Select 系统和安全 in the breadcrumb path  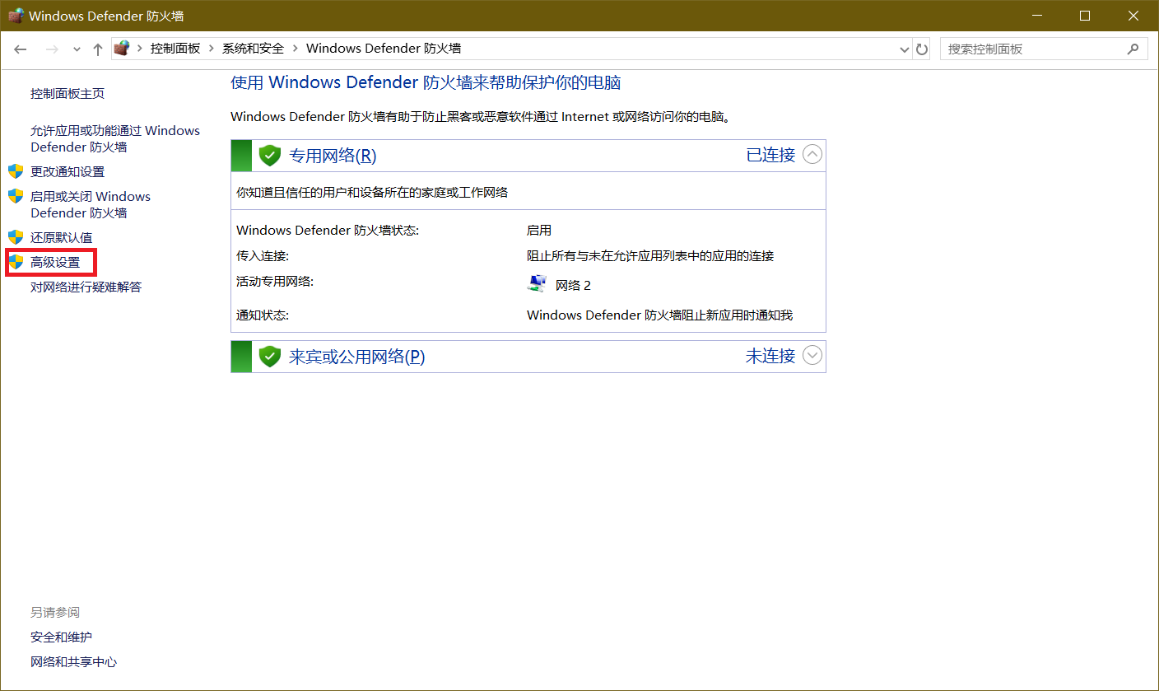coord(253,49)
